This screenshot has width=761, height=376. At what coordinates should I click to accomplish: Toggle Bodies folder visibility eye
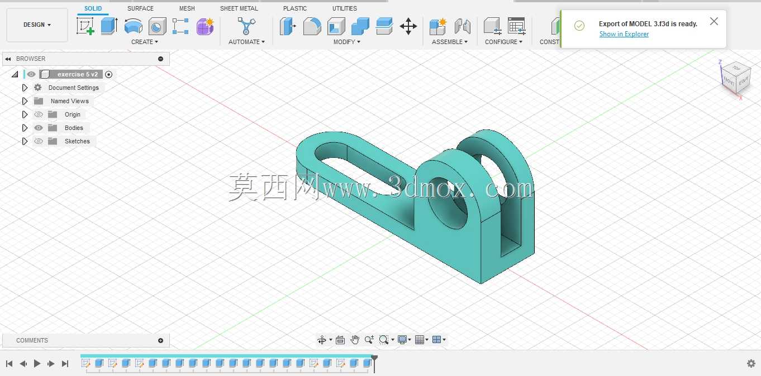point(39,128)
